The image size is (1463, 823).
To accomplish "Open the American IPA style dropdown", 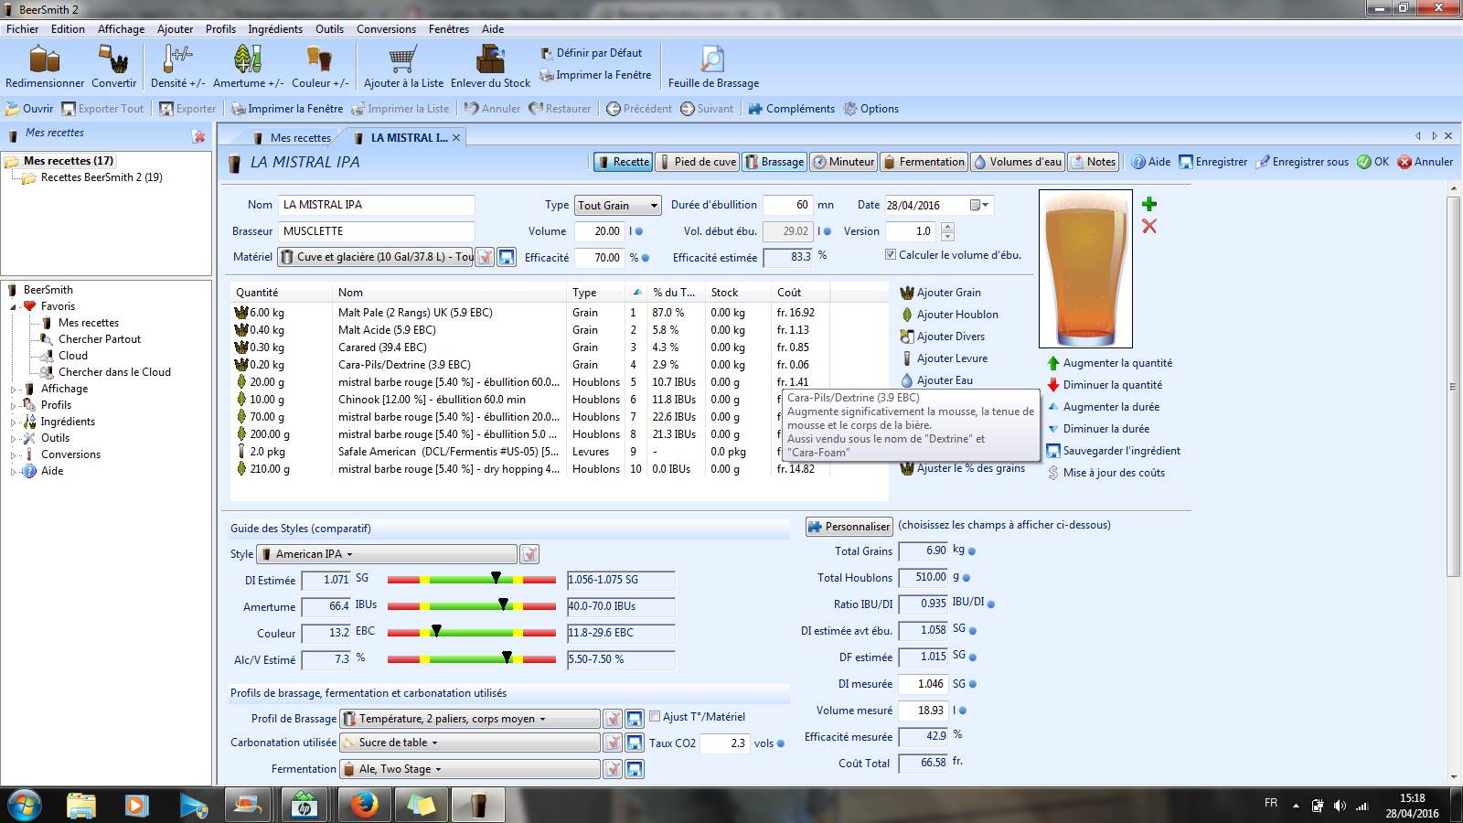I will tap(388, 554).
